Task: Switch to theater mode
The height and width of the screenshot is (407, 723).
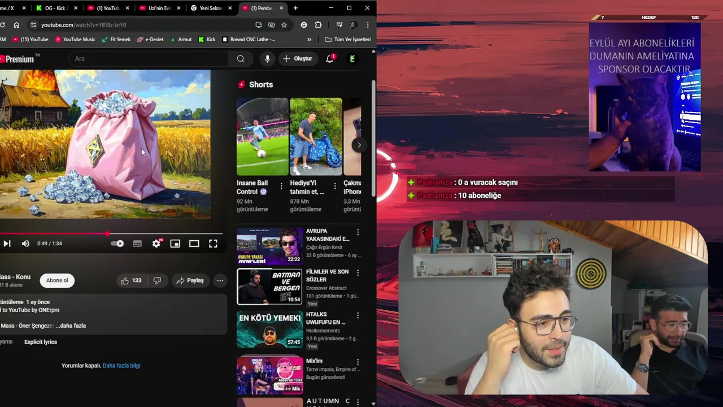Action: pos(194,244)
